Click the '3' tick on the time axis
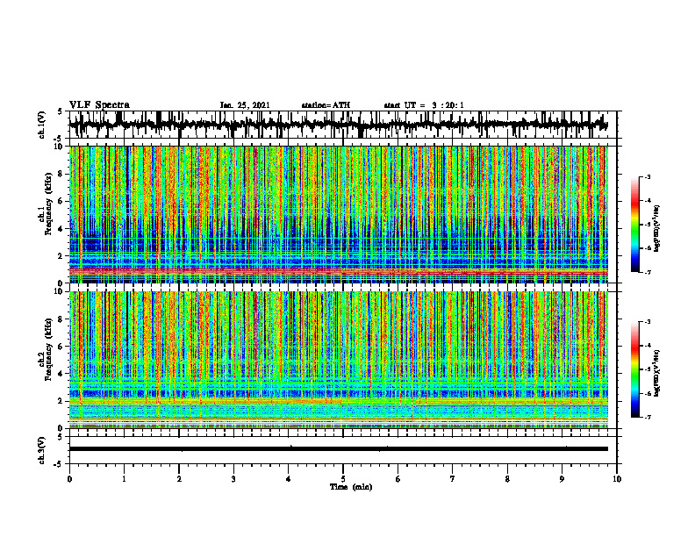 pyautogui.click(x=233, y=479)
